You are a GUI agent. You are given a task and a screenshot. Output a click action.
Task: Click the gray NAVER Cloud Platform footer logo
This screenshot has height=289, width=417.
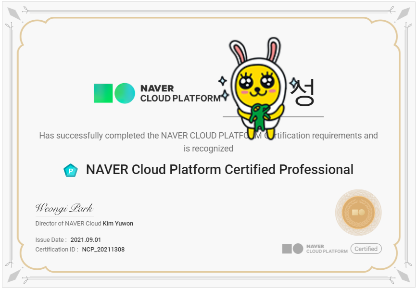click(x=315, y=249)
